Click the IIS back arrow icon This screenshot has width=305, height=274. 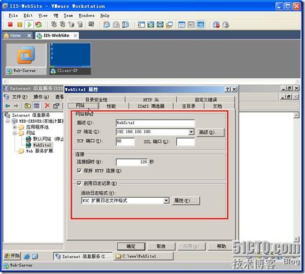click(7, 106)
